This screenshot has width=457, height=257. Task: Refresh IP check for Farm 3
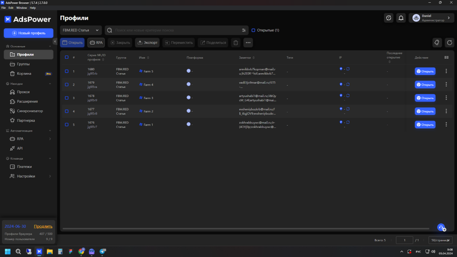click(348, 95)
